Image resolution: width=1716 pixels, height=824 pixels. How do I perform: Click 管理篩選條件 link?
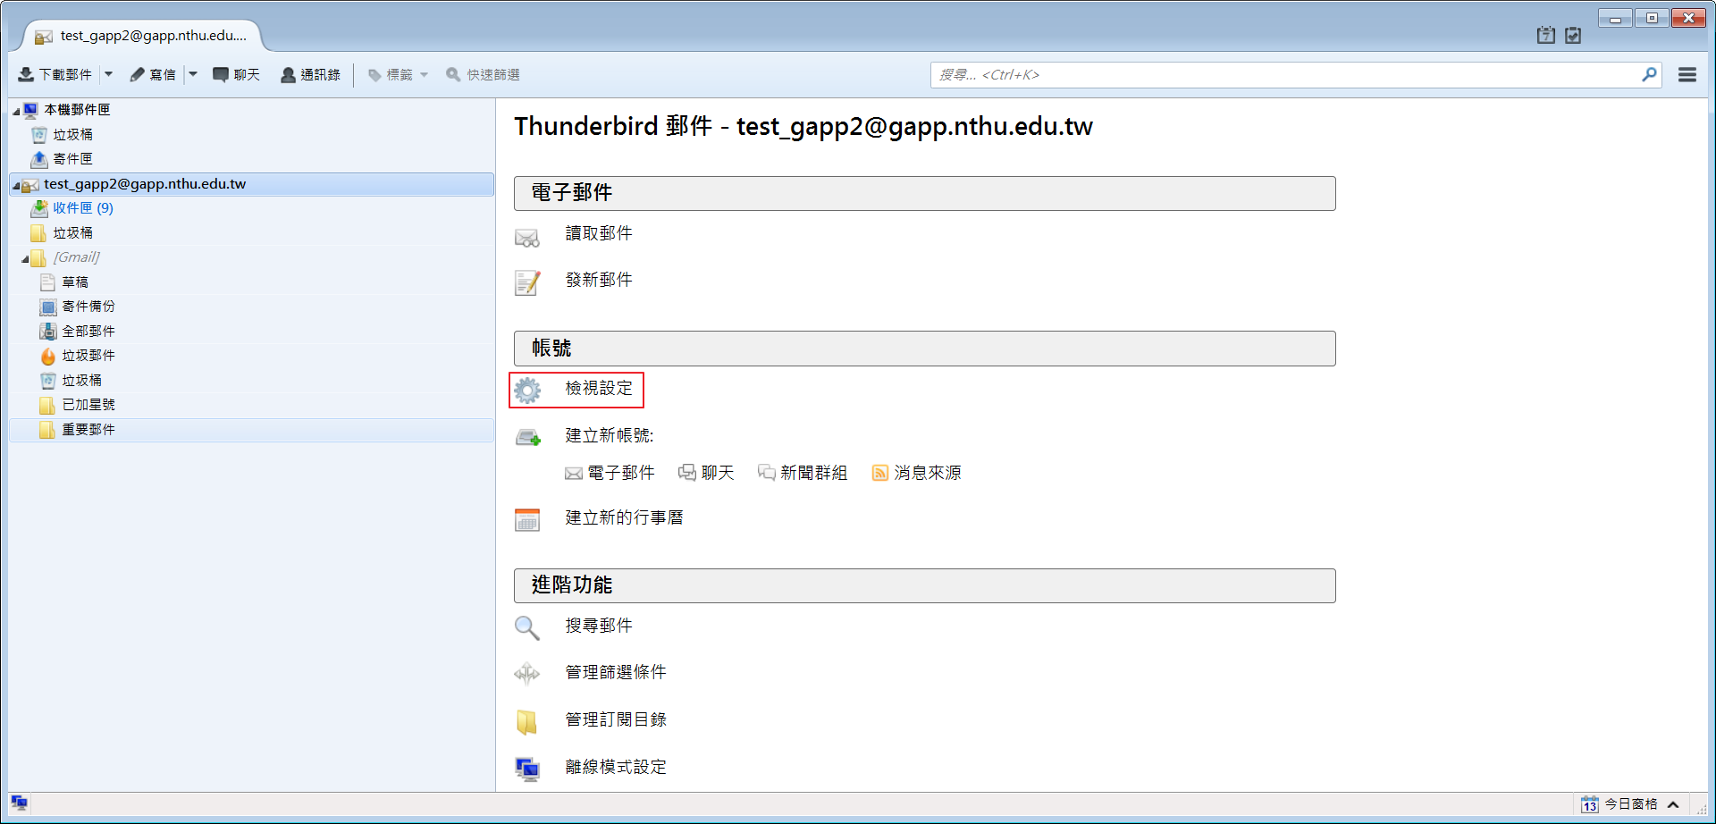[615, 672]
